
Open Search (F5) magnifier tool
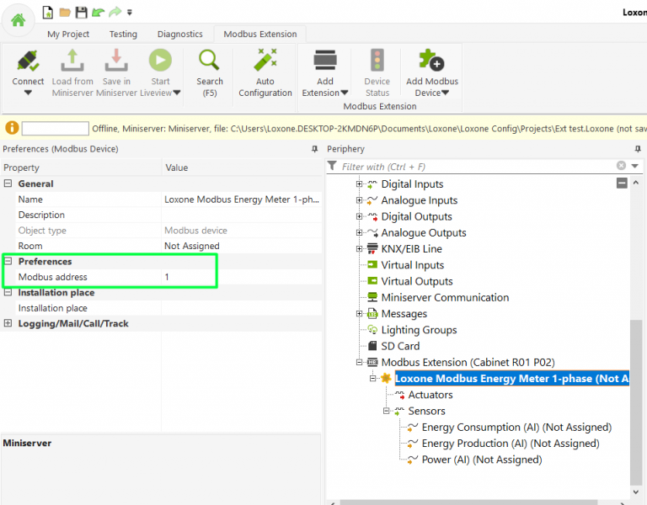point(210,62)
